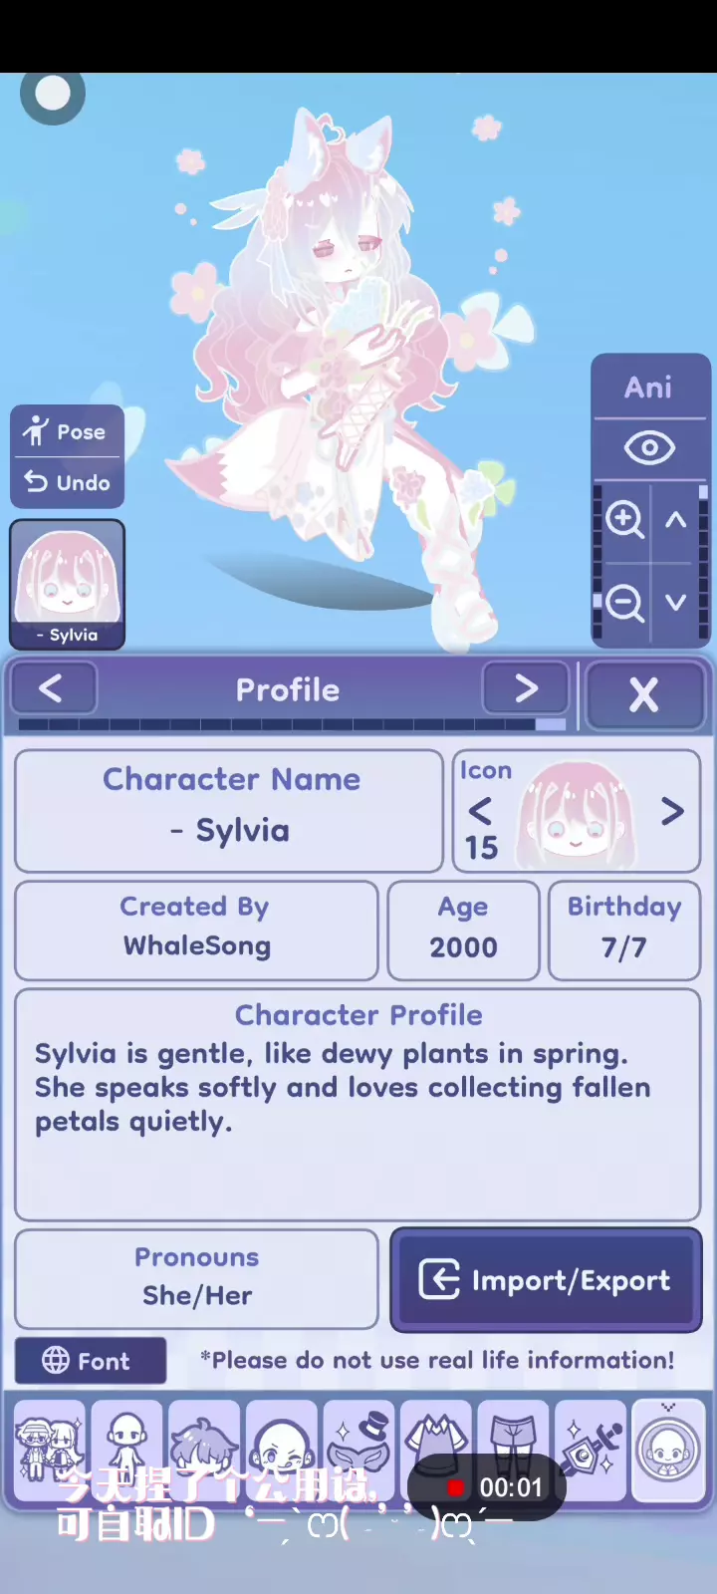
Task: Select the face category icon
Action: click(282, 1450)
